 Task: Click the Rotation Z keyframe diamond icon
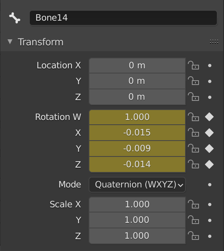pyautogui.click(x=209, y=164)
